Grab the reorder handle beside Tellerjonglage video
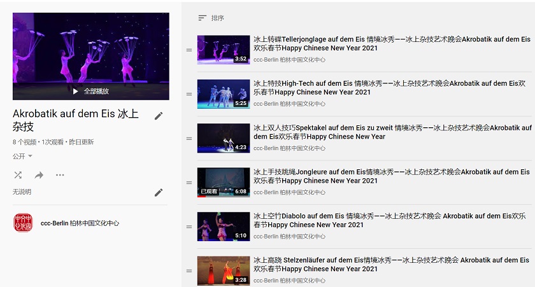 coord(189,50)
